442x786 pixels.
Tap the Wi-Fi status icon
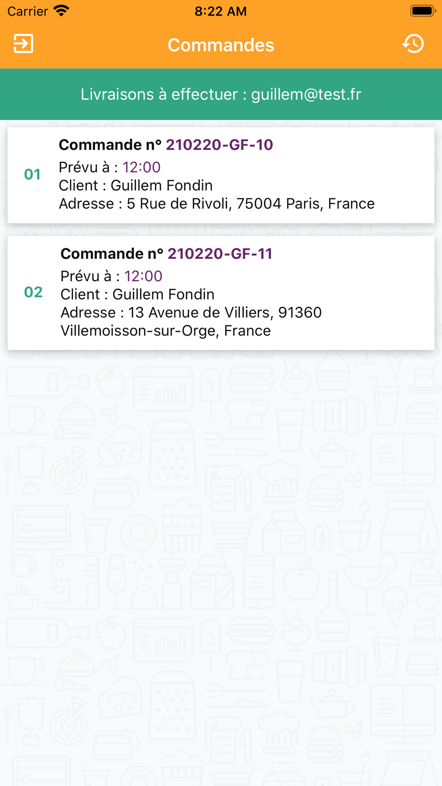(x=61, y=11)
